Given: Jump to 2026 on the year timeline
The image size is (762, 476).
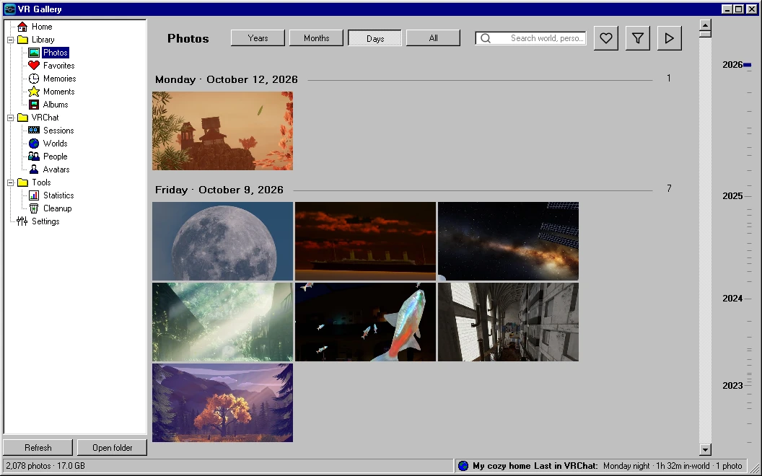Looking at the screenshot, I should click(732, 65).
